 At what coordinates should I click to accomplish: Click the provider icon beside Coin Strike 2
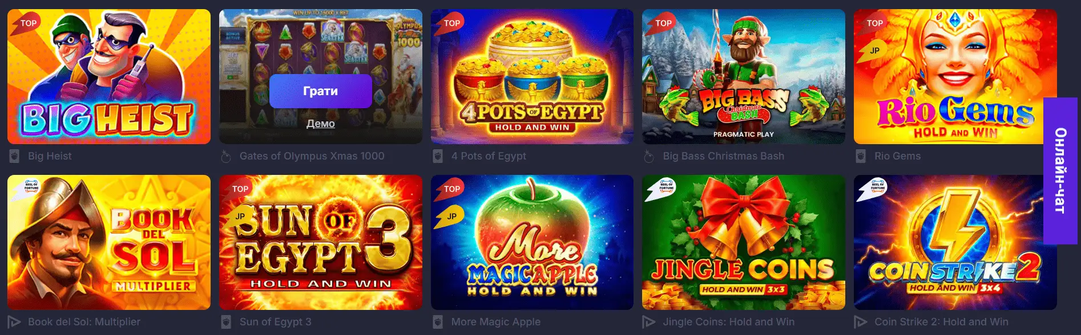click(861, 322)
